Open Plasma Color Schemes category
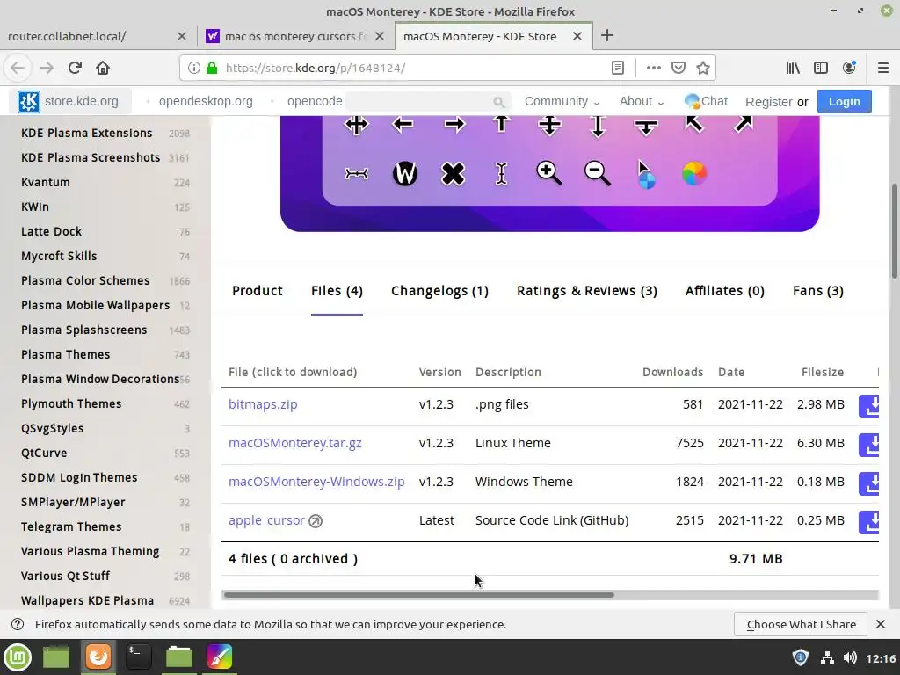 pos(85,280)
